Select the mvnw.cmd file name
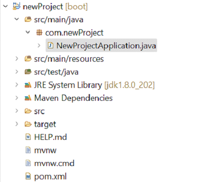The height and width of the screenshot is (182, 197). tap(54, 163)
